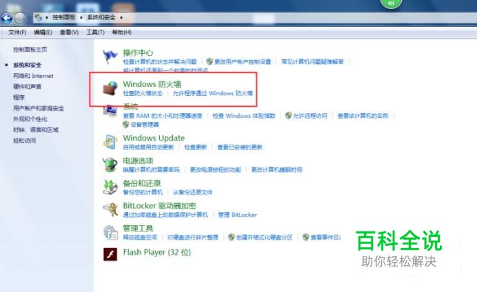477x292 pixels.
Task: Click 对硬盘进行碎片整理 link
Action: coord(192,238)
